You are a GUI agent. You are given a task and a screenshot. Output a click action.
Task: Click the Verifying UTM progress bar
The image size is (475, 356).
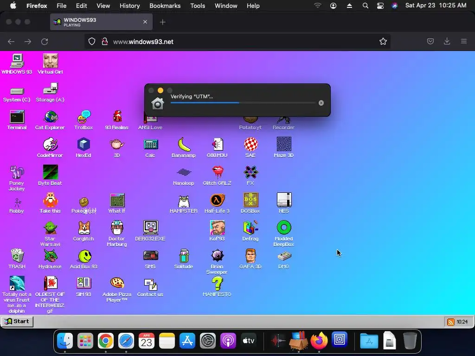pyautogui.click(x=243, y=103)
